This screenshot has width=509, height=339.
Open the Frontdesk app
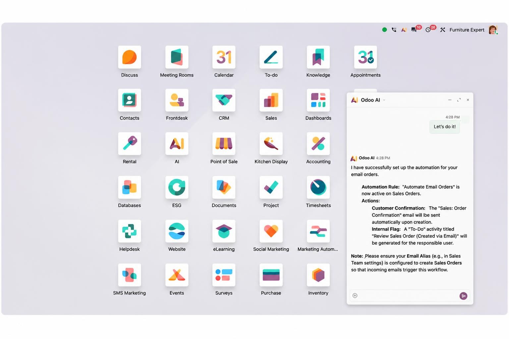pyautogui.click(x=177, y=100)
